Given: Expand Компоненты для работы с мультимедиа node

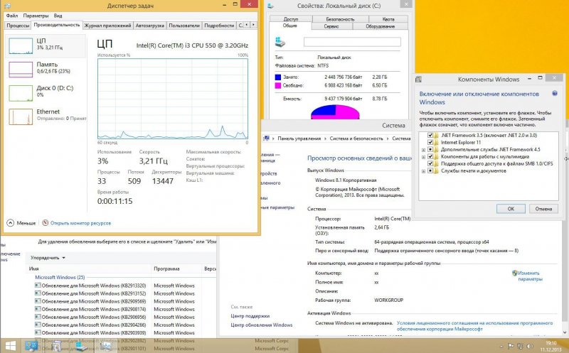Looking at the screenshot, I should [x=423, y=157].
